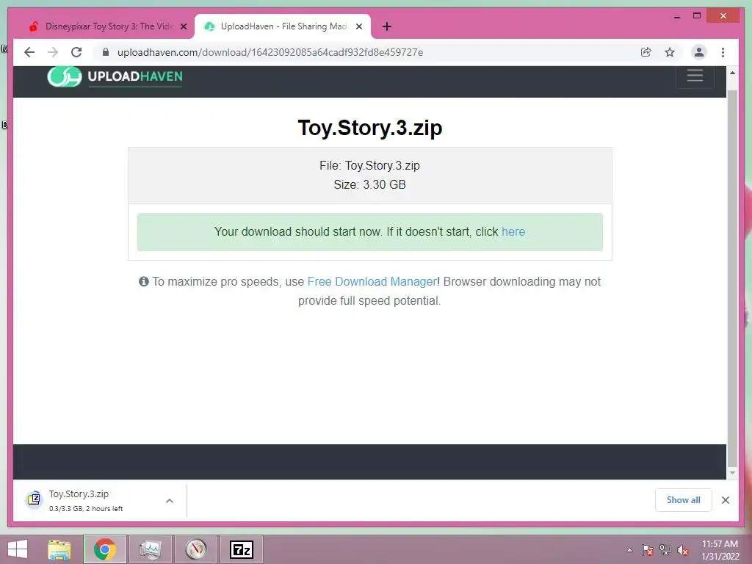Close the Disneypixar Toy Story 3 tab
Viewport: 752px width, 564px height.
click(183, 27)
